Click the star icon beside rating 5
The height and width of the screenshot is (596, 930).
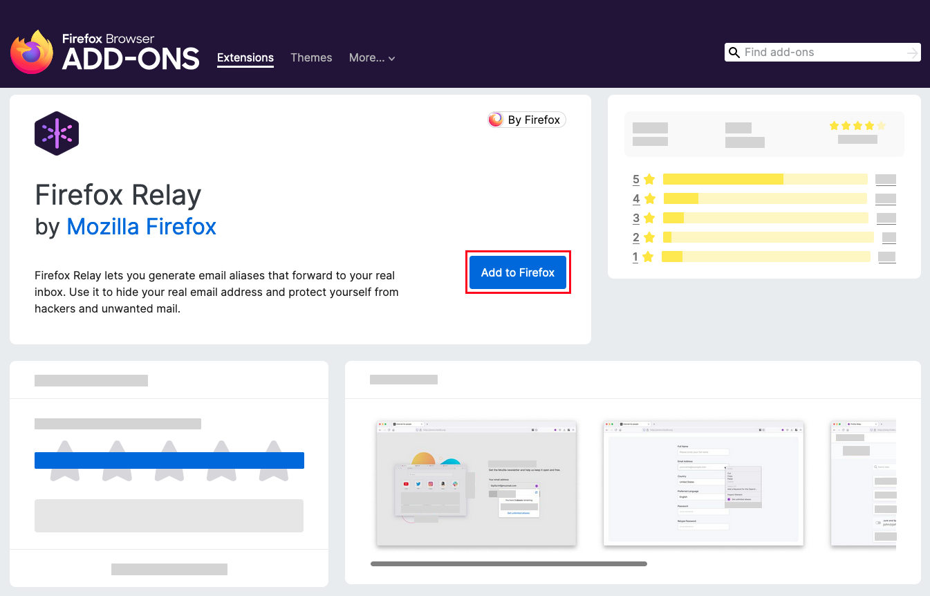[649, 180]
